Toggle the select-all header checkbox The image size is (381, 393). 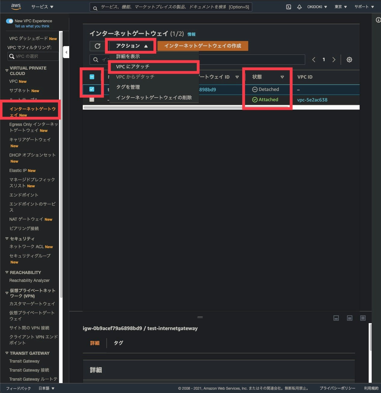click(92, 77)
